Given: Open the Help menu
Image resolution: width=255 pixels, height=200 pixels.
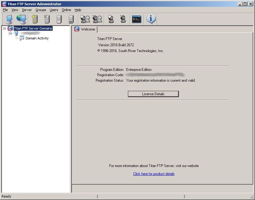Looking at the screenshot, I should point(78,10).
